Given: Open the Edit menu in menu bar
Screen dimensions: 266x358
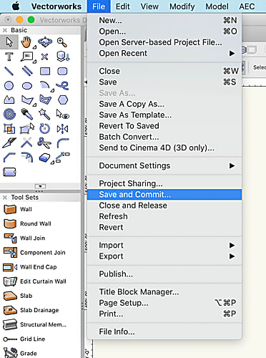Looking at the screenshot, I should [x=123, y=6].
